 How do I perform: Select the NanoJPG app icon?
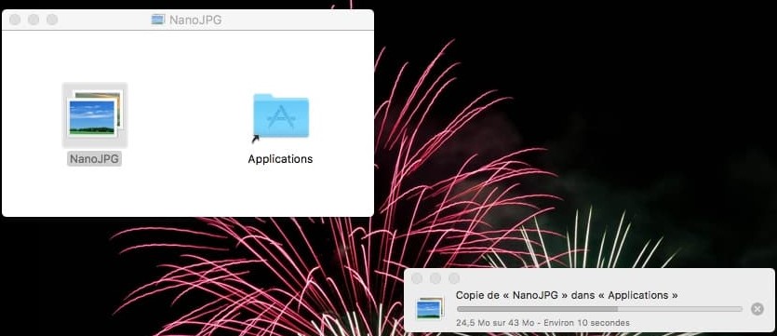point(95,115)
